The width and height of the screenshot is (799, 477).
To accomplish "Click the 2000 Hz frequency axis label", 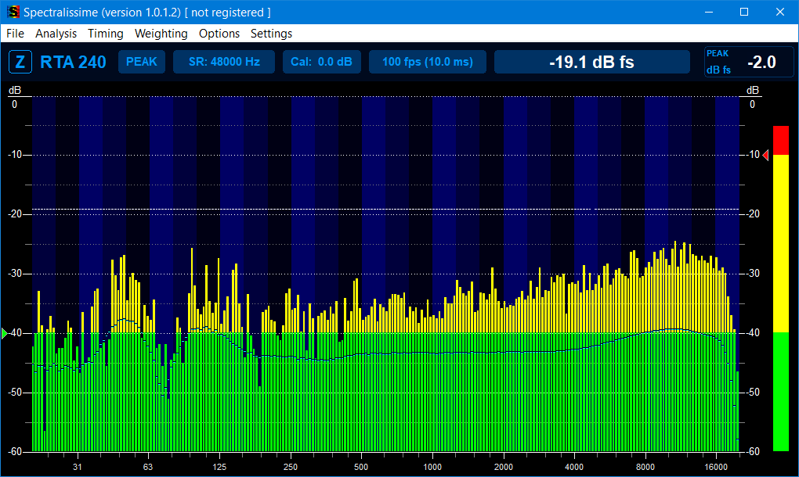I will [504, 467].
